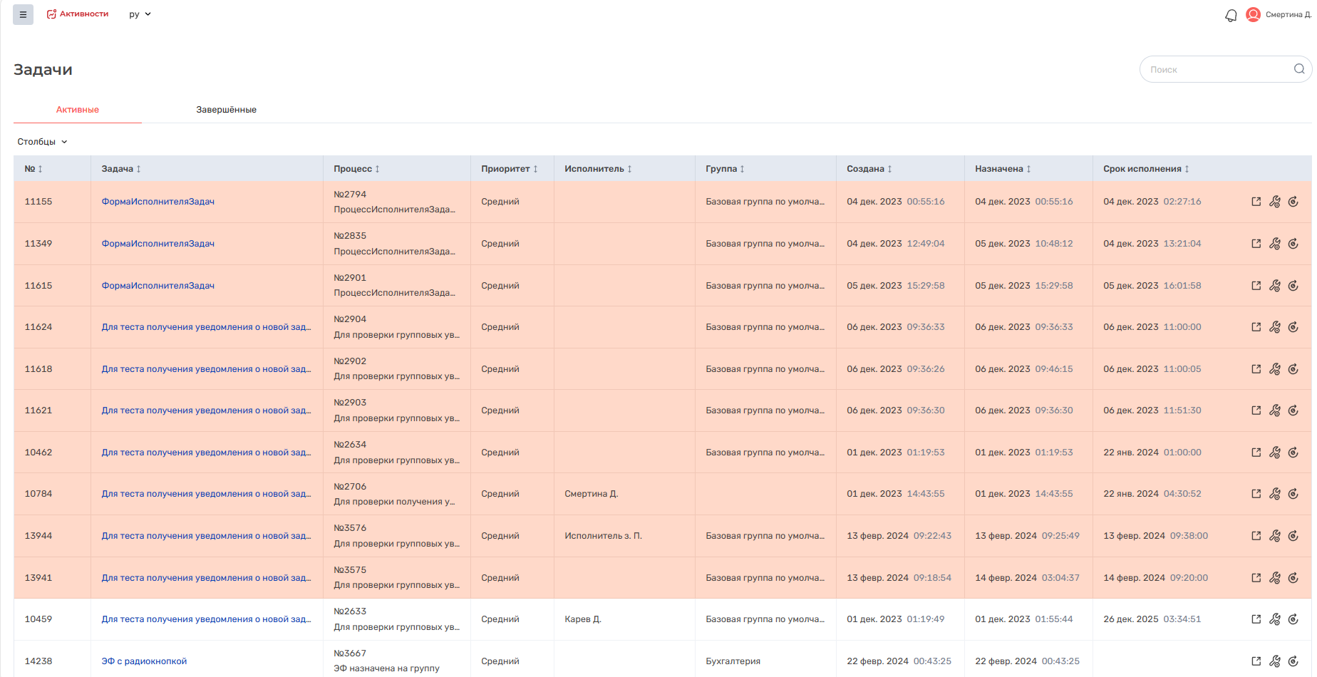Screen dimensions: 1317x677
Task: Open ФормаИсполнителяЗадач link for task 11615
Action: (x=157, y=286)
